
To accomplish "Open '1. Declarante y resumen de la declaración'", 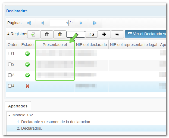I will 56,122.
